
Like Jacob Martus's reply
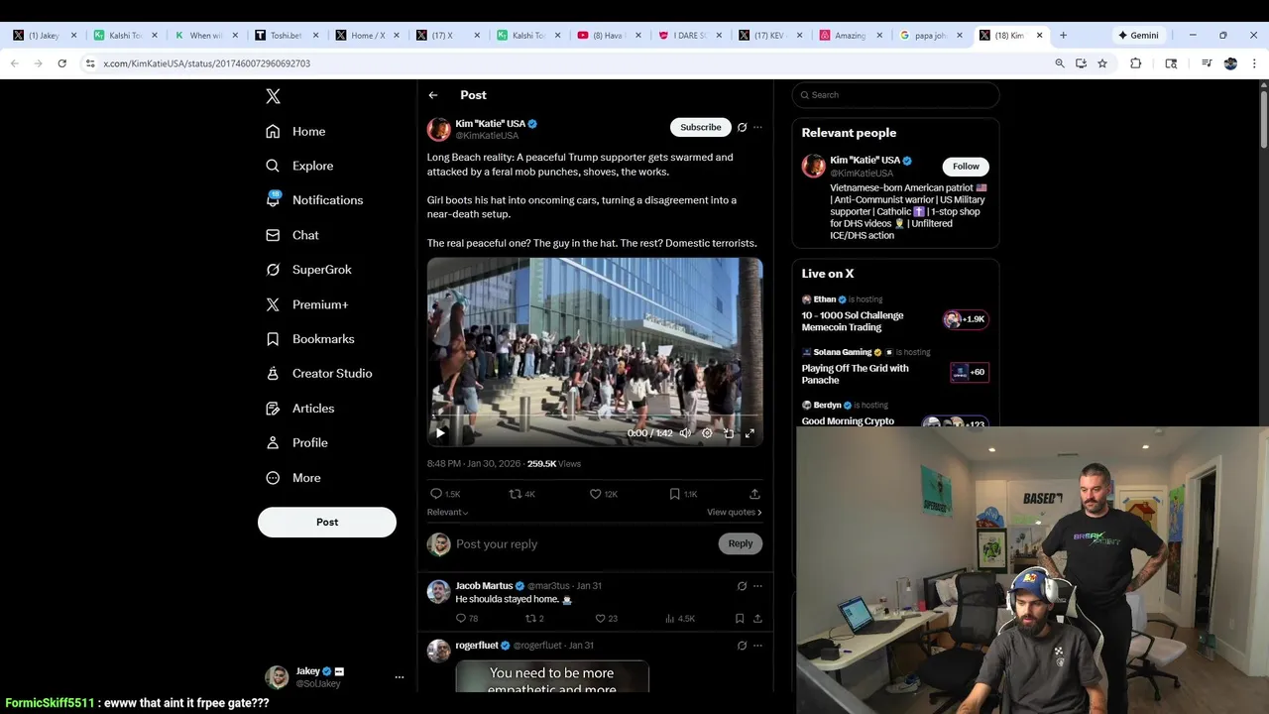[605, 619]
